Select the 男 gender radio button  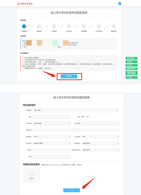click(x=82, y=117)
